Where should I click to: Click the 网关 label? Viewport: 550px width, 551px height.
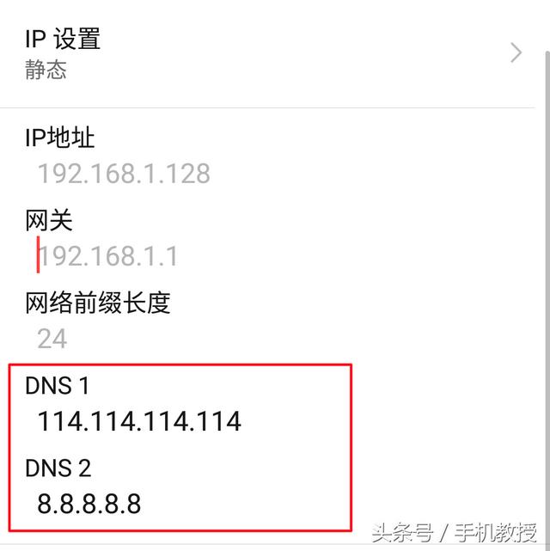click(x=49, y=220)
